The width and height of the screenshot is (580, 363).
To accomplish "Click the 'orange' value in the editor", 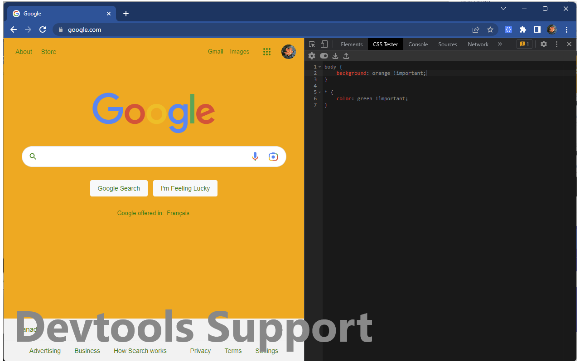I will tap(381, 73).
